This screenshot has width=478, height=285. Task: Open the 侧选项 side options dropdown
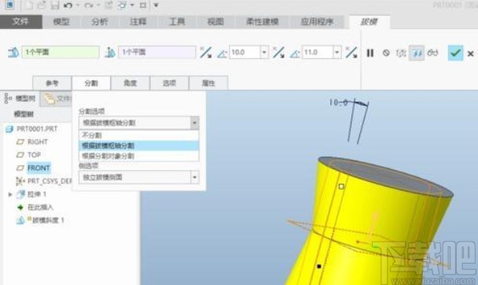point(194,177)
